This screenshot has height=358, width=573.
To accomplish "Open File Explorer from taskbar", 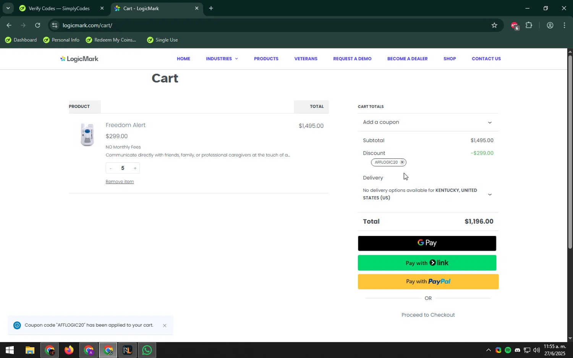I will tap(30, 350).
